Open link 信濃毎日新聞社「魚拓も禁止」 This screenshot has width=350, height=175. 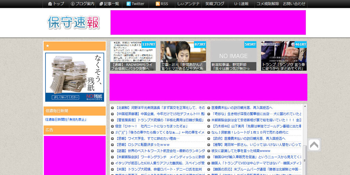(66, 120)
